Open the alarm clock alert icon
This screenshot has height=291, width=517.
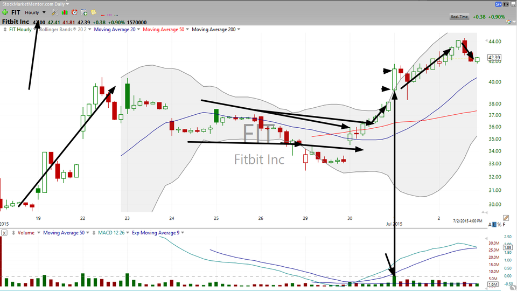tap(74, 12)
